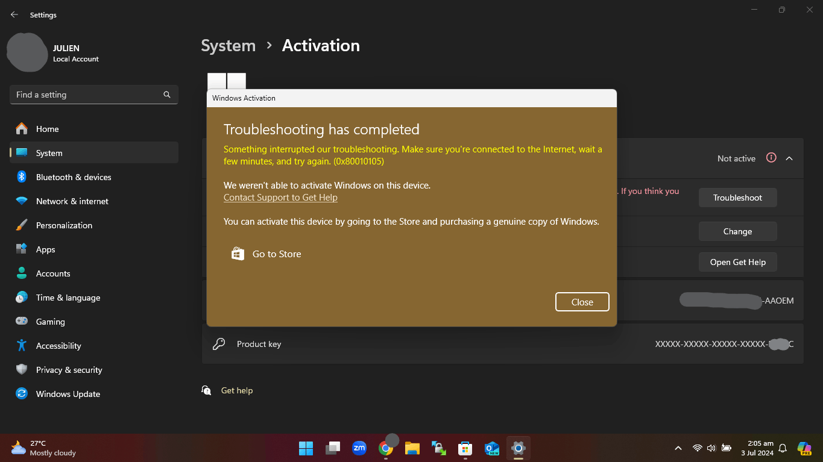Image resolution: width=823 pixels, height=462 pixels.
Task: Open Time & language settings
Action: point(94,298)
